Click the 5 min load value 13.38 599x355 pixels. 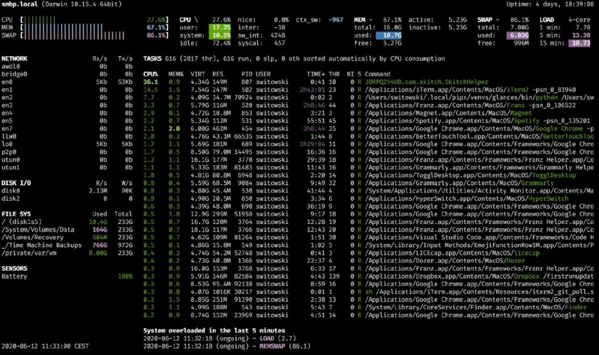581,35
